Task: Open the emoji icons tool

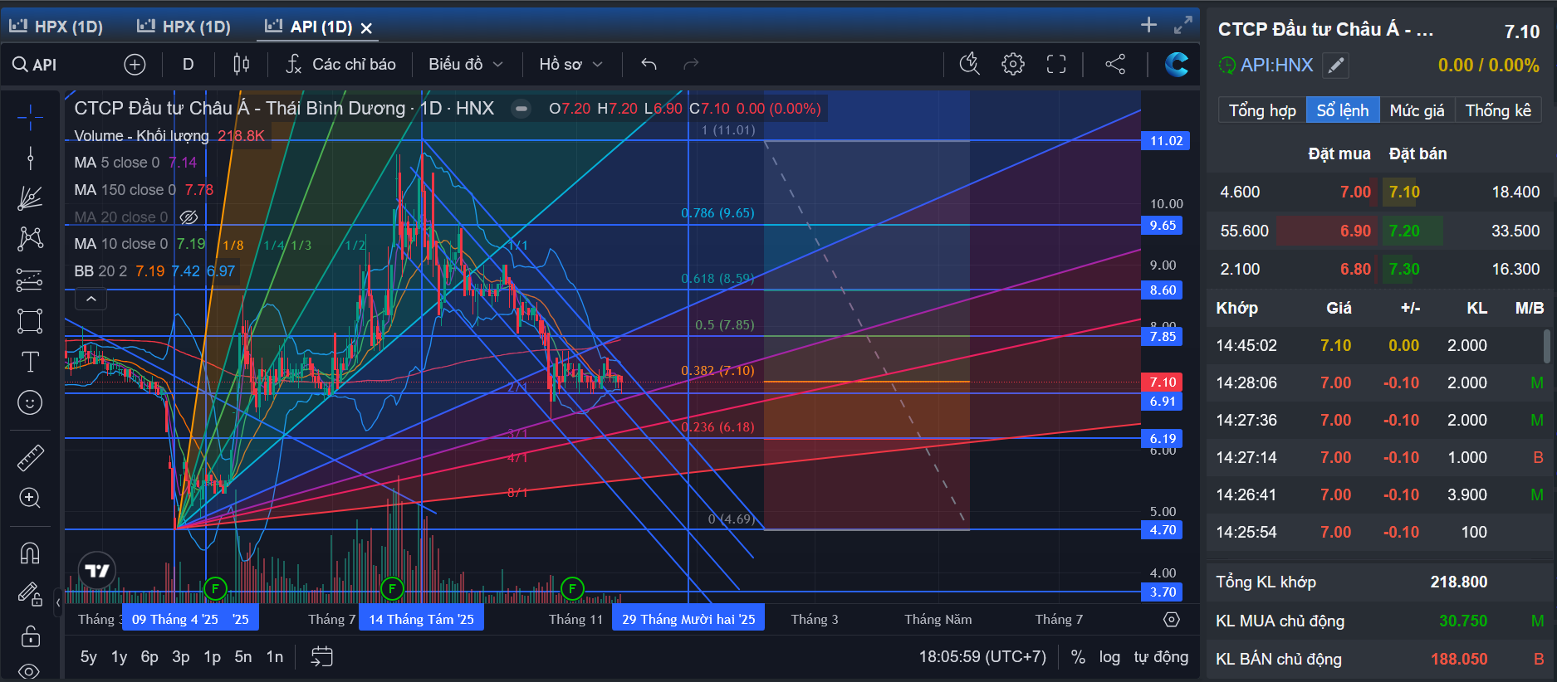Action: click(x=30, y=403)
